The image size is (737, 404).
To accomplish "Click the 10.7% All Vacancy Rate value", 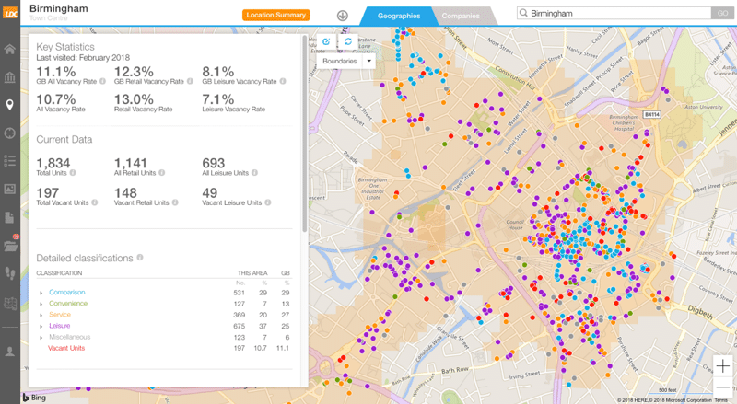I will [x=56, y=99].
